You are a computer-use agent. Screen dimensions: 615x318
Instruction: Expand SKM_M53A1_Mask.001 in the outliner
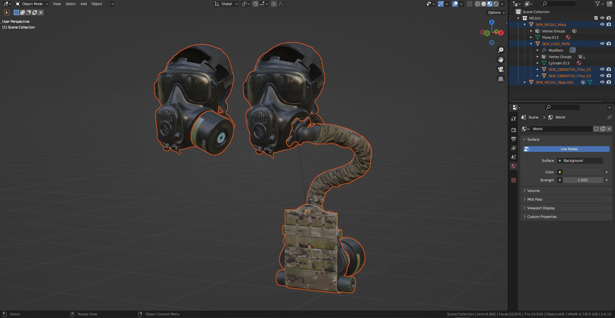(x=525, y=82)
